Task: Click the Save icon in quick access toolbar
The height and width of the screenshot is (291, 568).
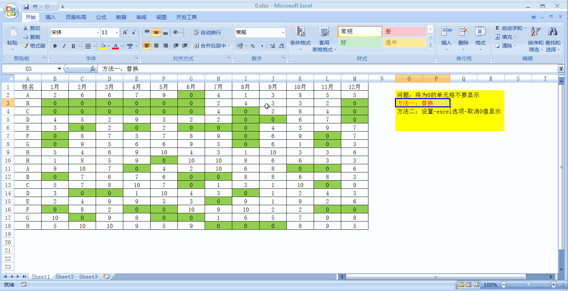Action: (x=26, y=6)
